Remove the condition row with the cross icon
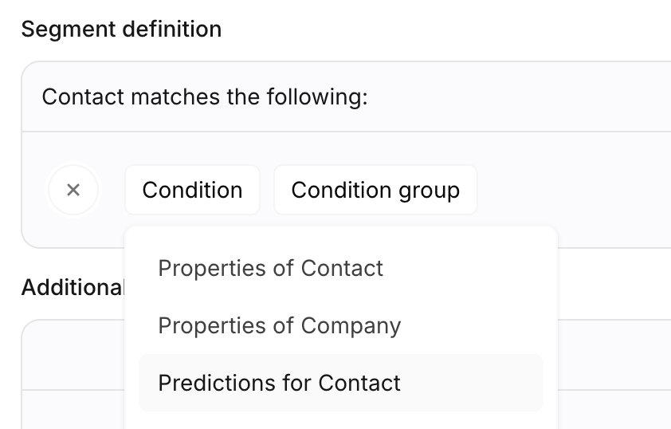Image resolution: width=671 pixels, height=429 pixels. coord(73,190)
